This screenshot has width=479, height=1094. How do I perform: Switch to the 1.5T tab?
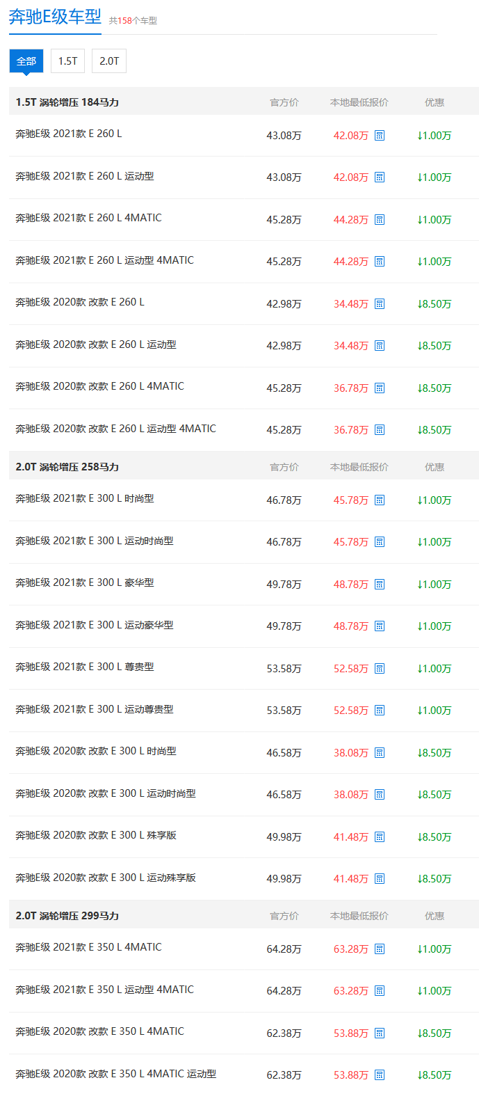pyautogui.click(x=67, y=61)
